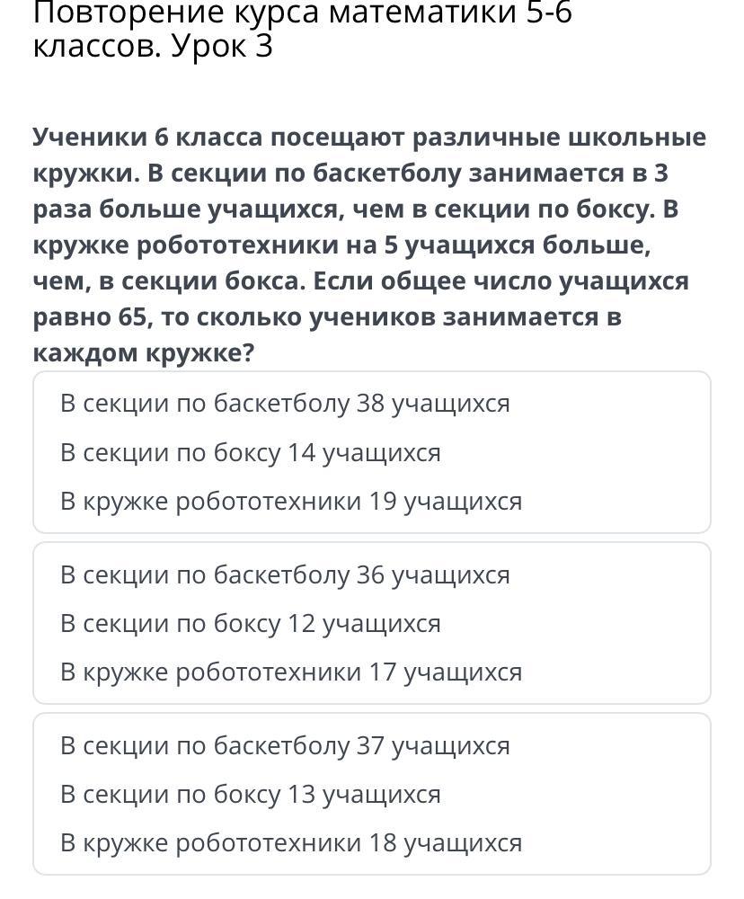Click the number 38 in the first option
This screenshot has height=899, width=744.
click(369, 404)
